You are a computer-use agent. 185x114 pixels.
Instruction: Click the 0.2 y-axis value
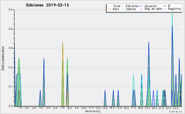click(10, 67)
